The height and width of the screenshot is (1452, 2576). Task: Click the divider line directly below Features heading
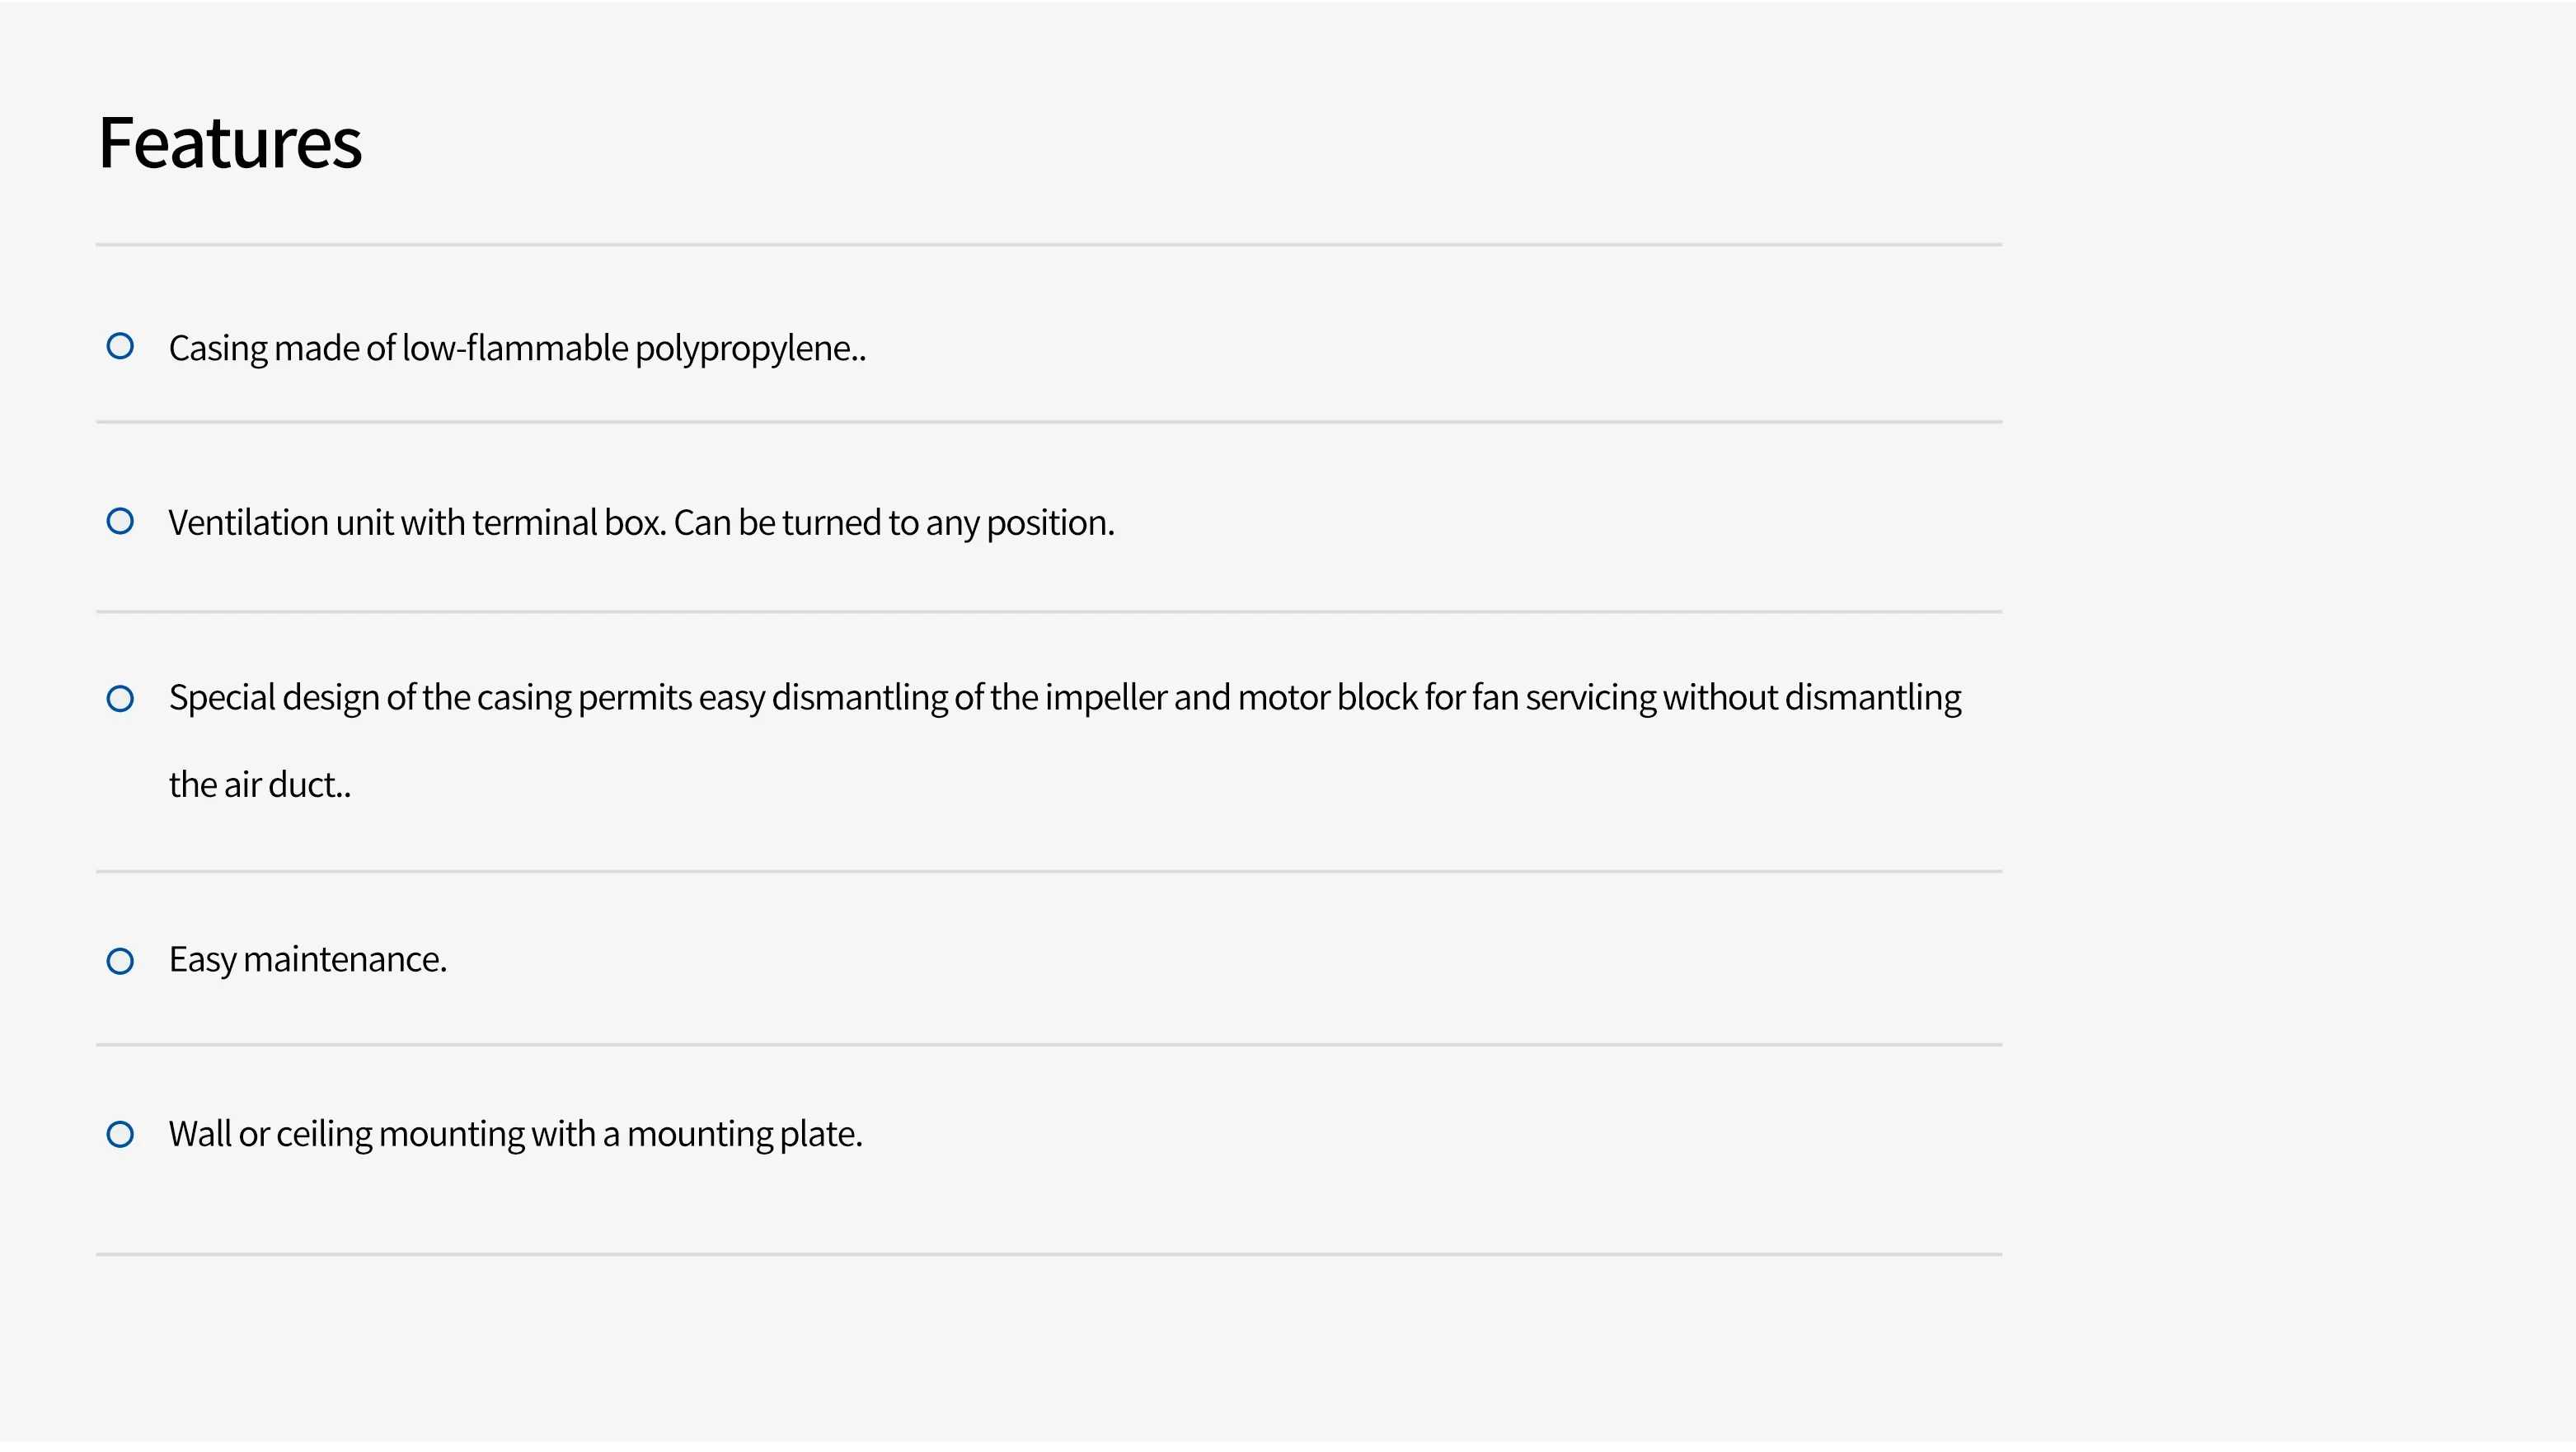pyautogui.click(x=1048, y=244)
